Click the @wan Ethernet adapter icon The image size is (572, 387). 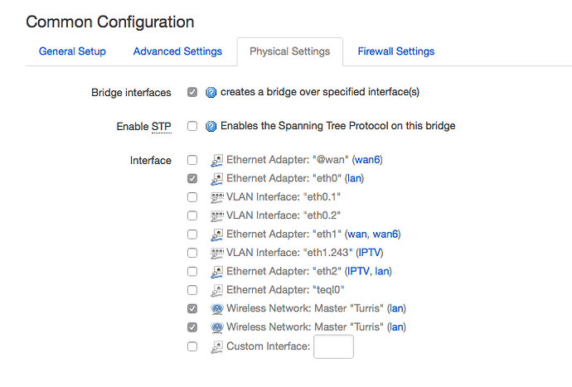point(216,160)
